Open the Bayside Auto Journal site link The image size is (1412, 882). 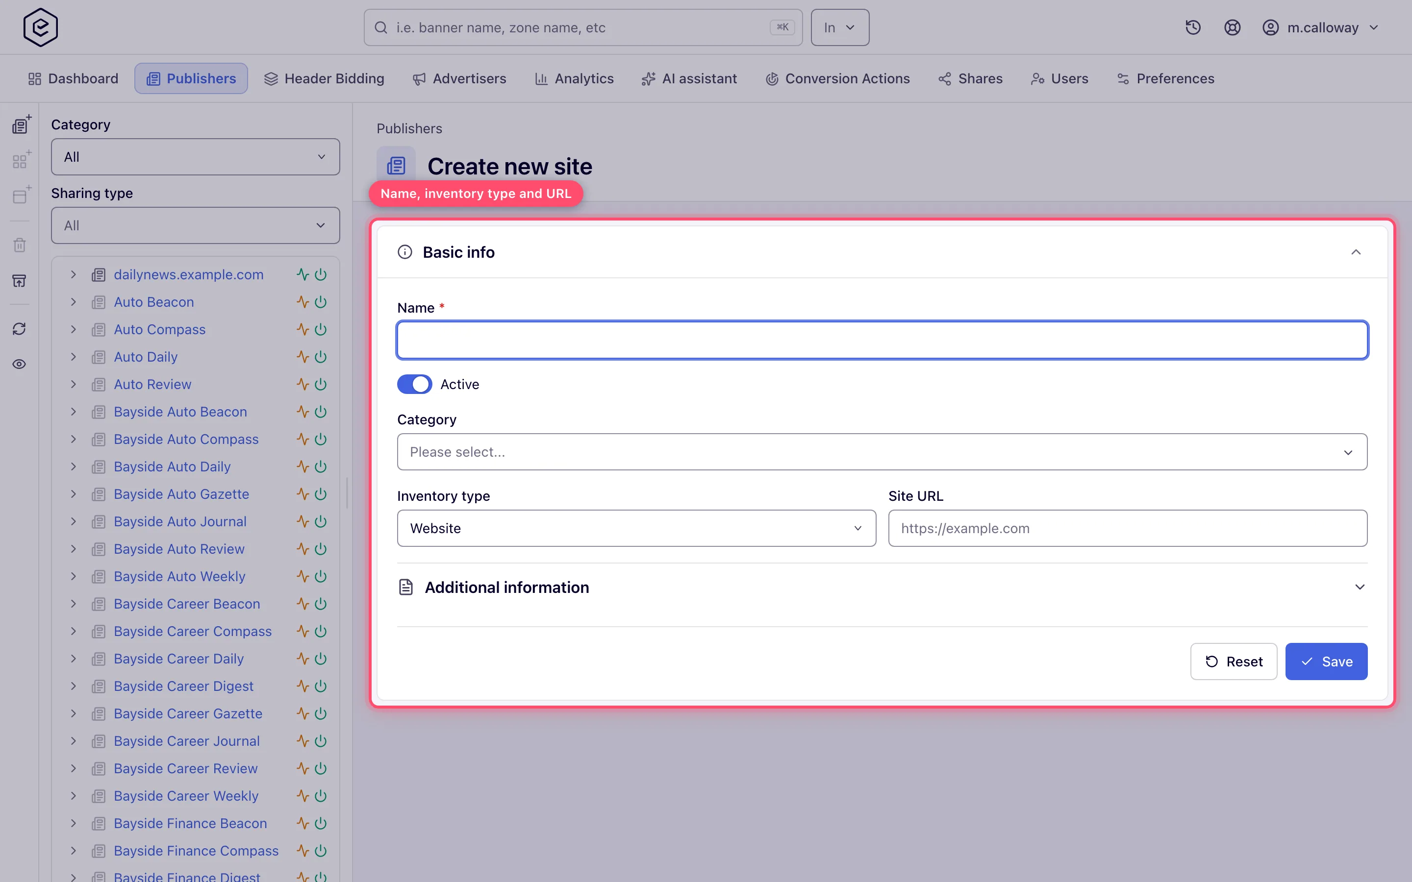coord(180,521)
